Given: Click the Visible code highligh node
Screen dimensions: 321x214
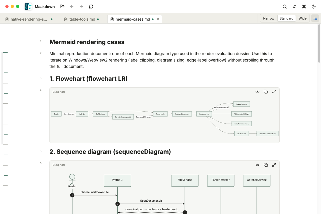Looking at the screenshot, I should click(x=242, y=114).
